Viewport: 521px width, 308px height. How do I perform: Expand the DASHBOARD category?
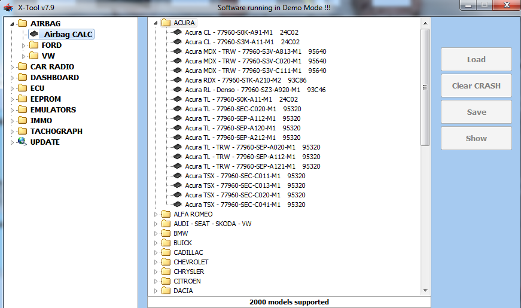13,77
